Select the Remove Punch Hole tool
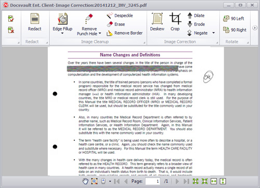 (89, 24)
